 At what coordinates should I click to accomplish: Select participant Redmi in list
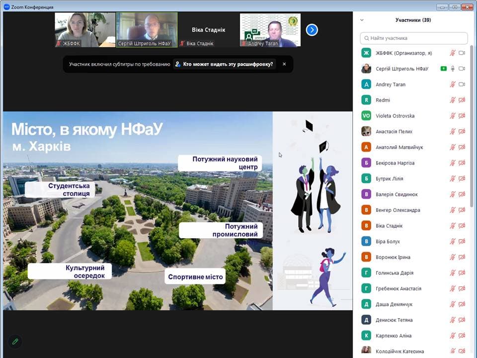click(414, 100)
